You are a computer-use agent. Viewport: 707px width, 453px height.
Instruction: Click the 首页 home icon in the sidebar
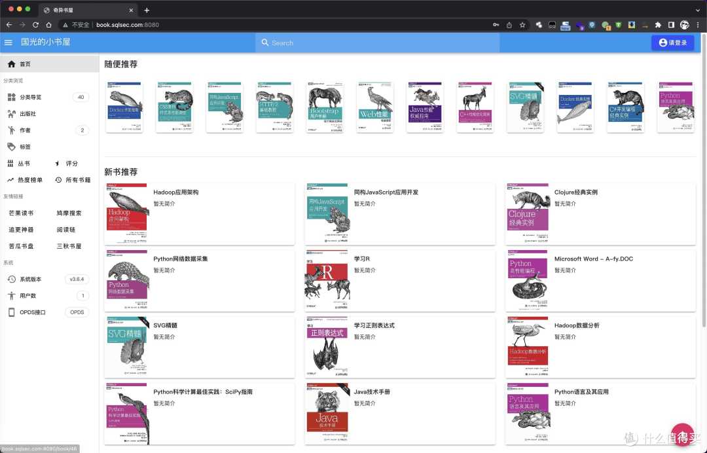pos(11,64)
